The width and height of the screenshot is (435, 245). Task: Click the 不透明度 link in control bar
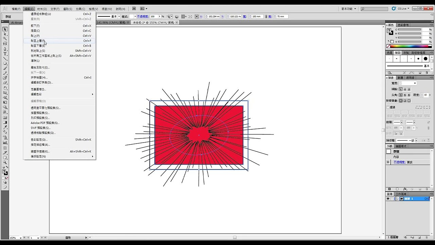(x=142, y=16)
